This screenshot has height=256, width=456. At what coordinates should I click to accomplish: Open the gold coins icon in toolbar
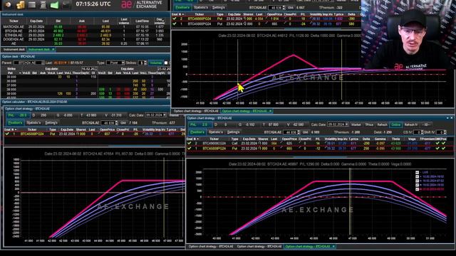coord(21,5)
